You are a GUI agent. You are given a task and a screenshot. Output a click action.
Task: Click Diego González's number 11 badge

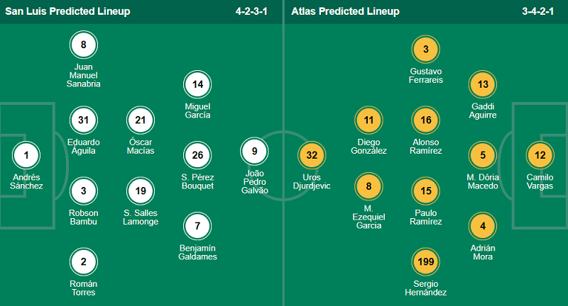pos(369,120)
